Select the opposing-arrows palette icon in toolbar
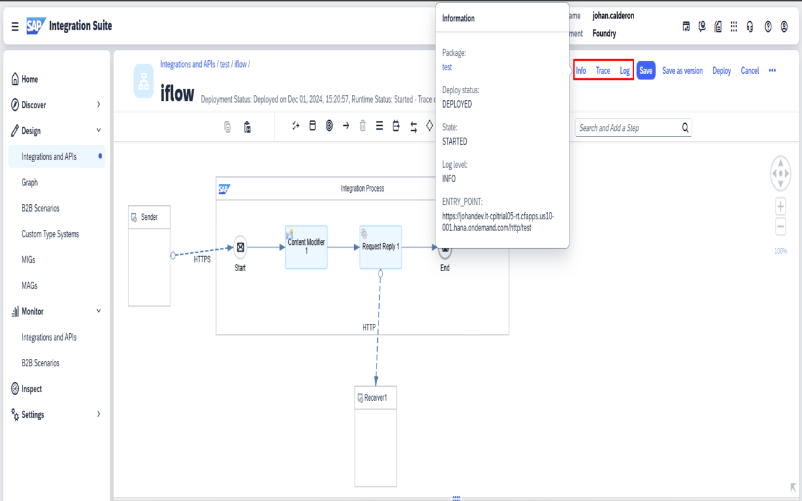The image size is (802, 501). (x=414, y=127)
